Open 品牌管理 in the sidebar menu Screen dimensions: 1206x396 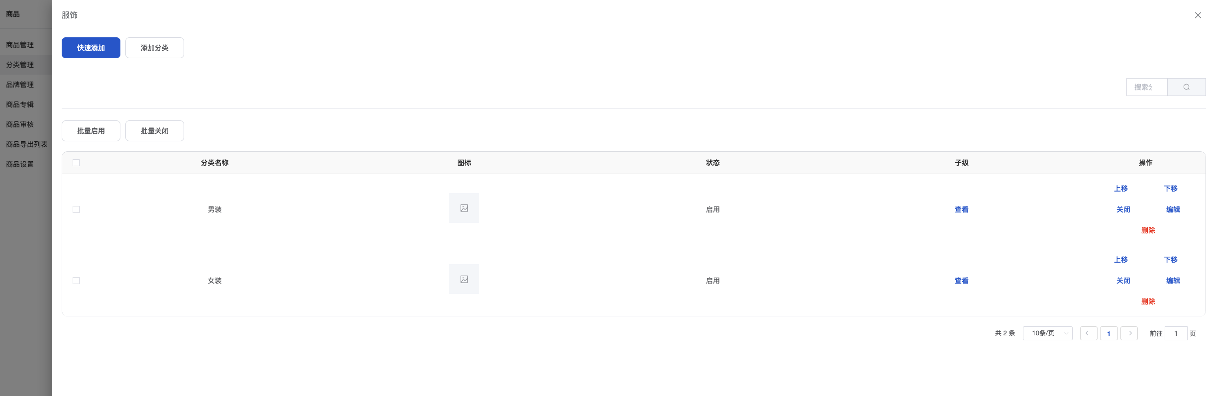pos(20,85)
